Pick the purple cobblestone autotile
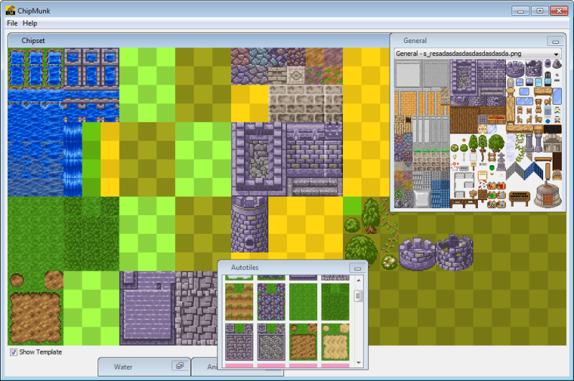 coord(271,302)
